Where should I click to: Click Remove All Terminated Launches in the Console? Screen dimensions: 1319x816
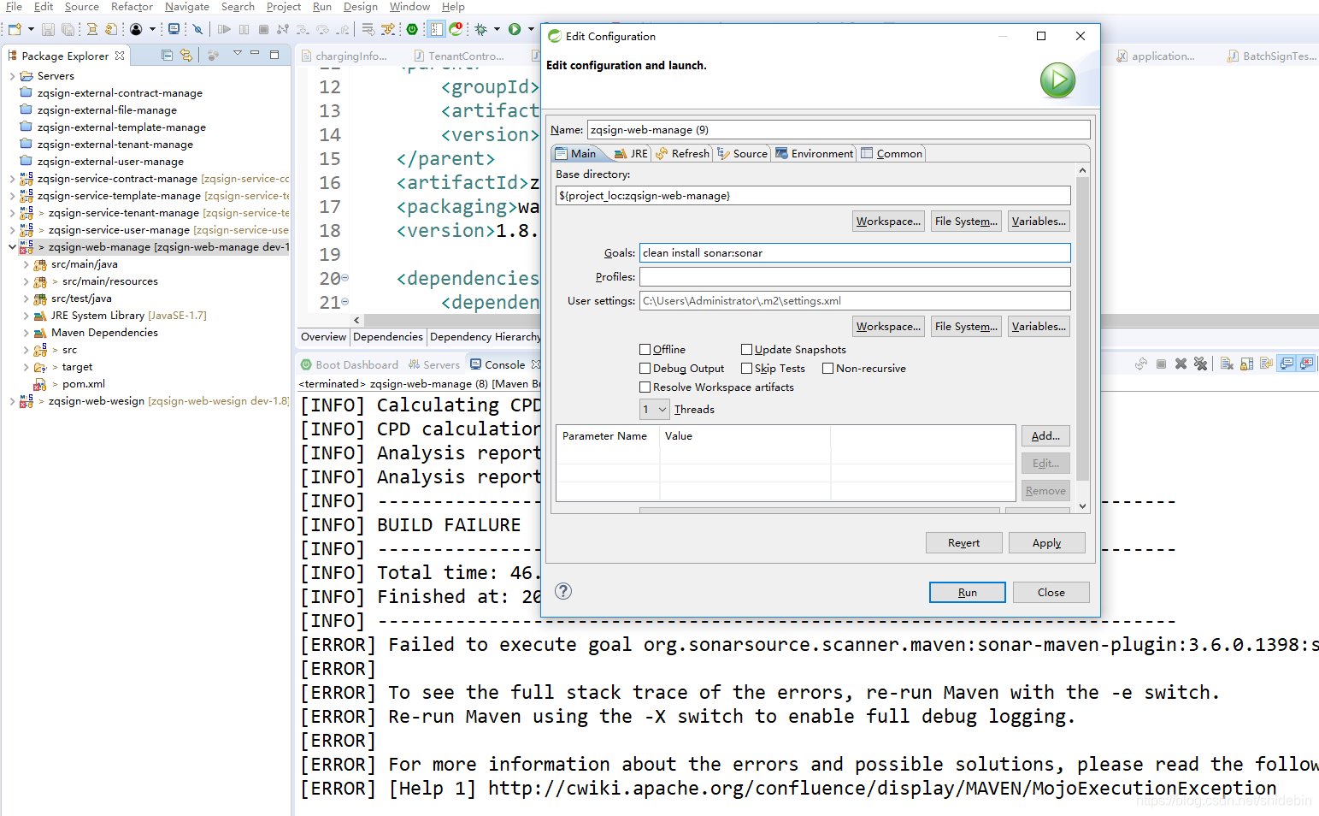[1200, 364]
